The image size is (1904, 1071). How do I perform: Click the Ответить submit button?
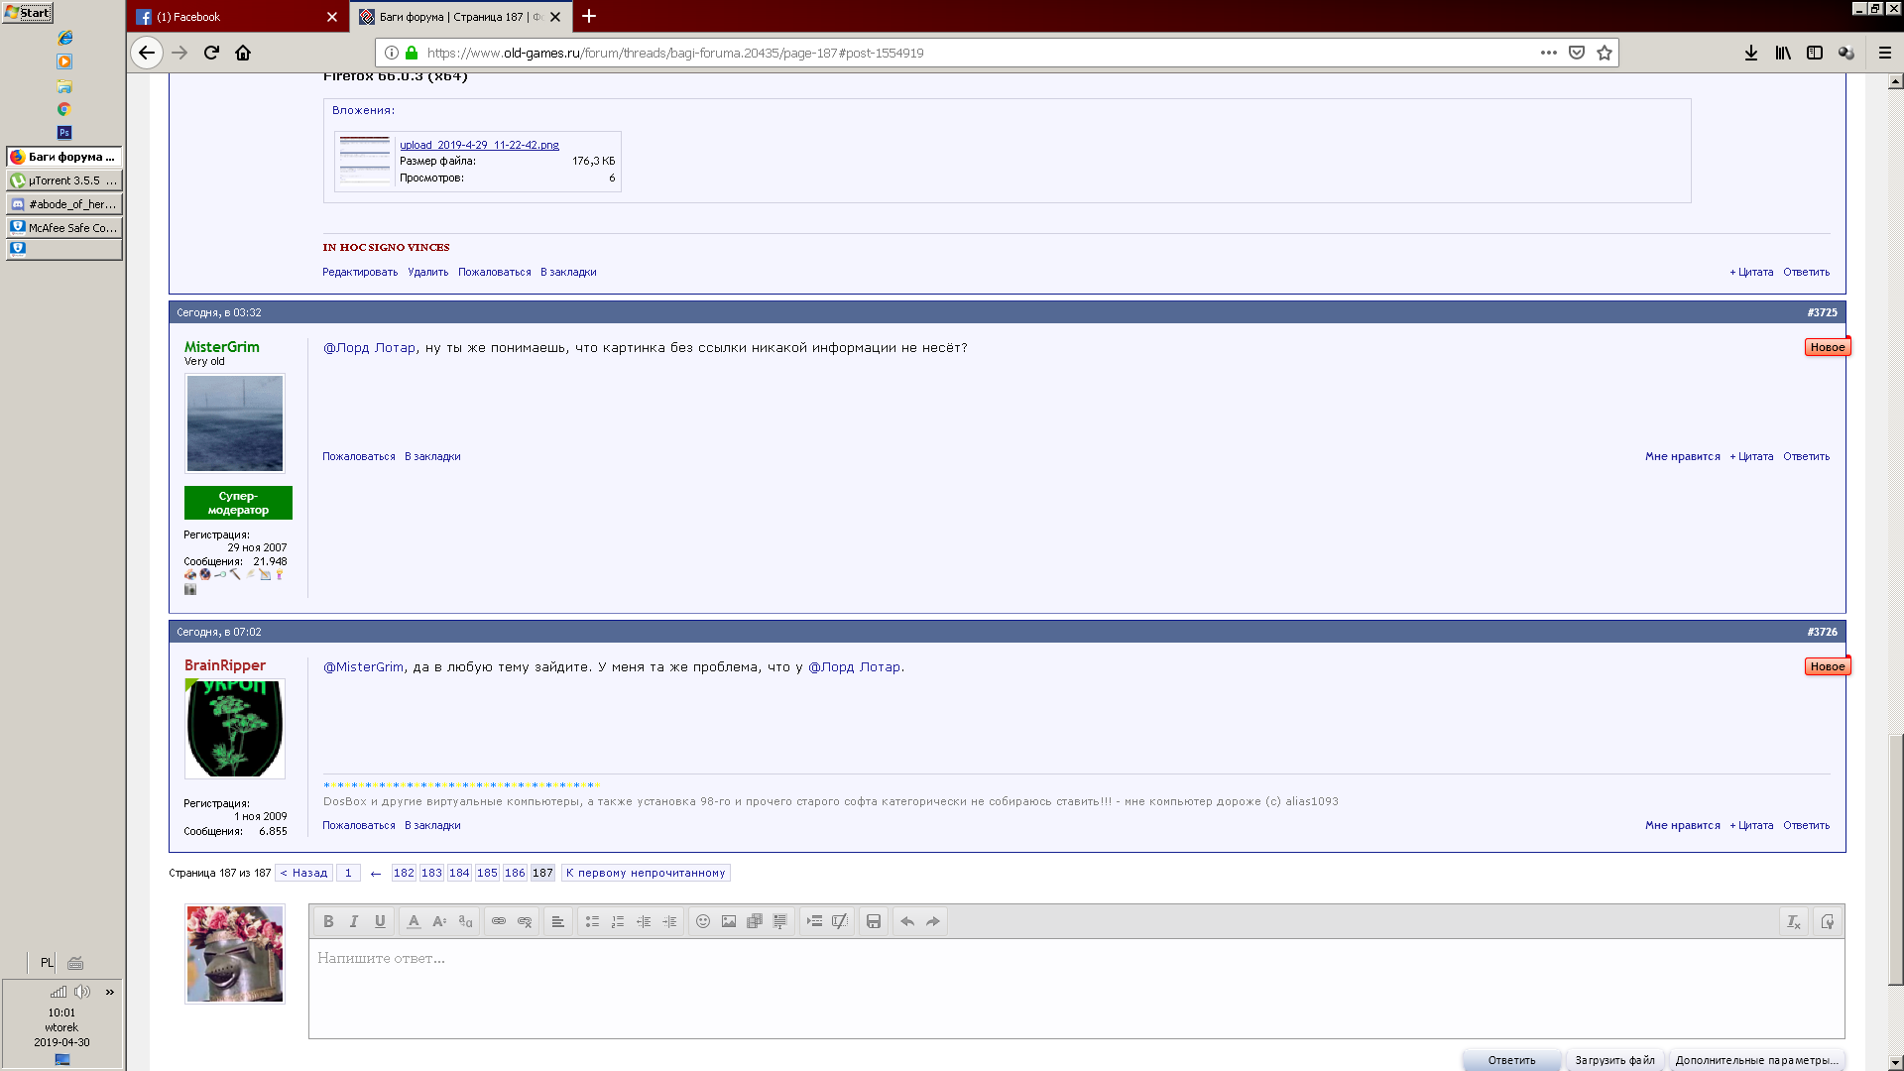(x=1511, y=1060)
